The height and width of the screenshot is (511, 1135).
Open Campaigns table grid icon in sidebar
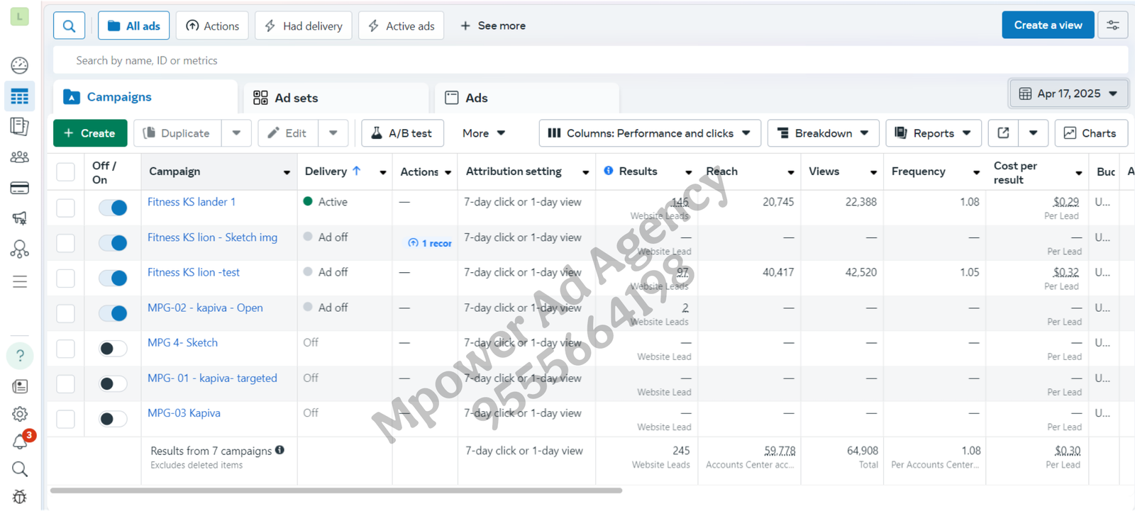pyautogui.click(x=20, y=96)
